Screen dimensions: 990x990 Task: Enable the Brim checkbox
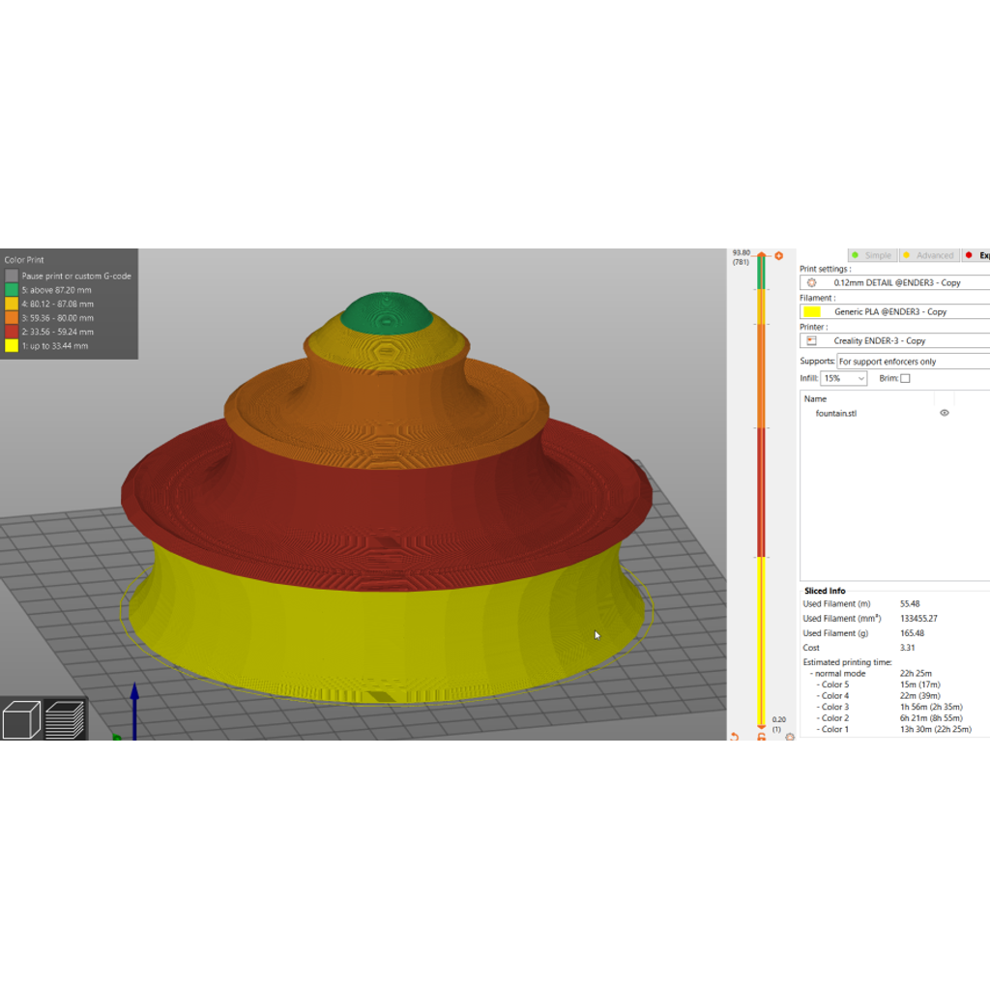[x=905, y=378]
